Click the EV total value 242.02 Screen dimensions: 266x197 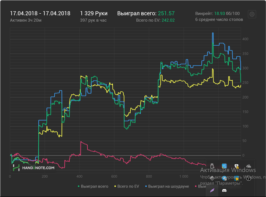168,21
